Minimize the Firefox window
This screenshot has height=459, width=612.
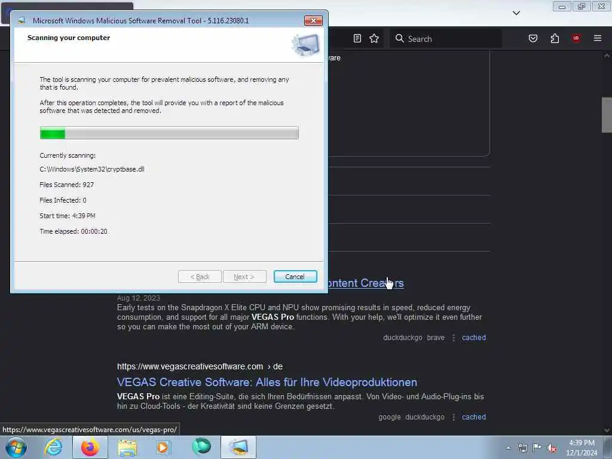click(x=562, y=6)
